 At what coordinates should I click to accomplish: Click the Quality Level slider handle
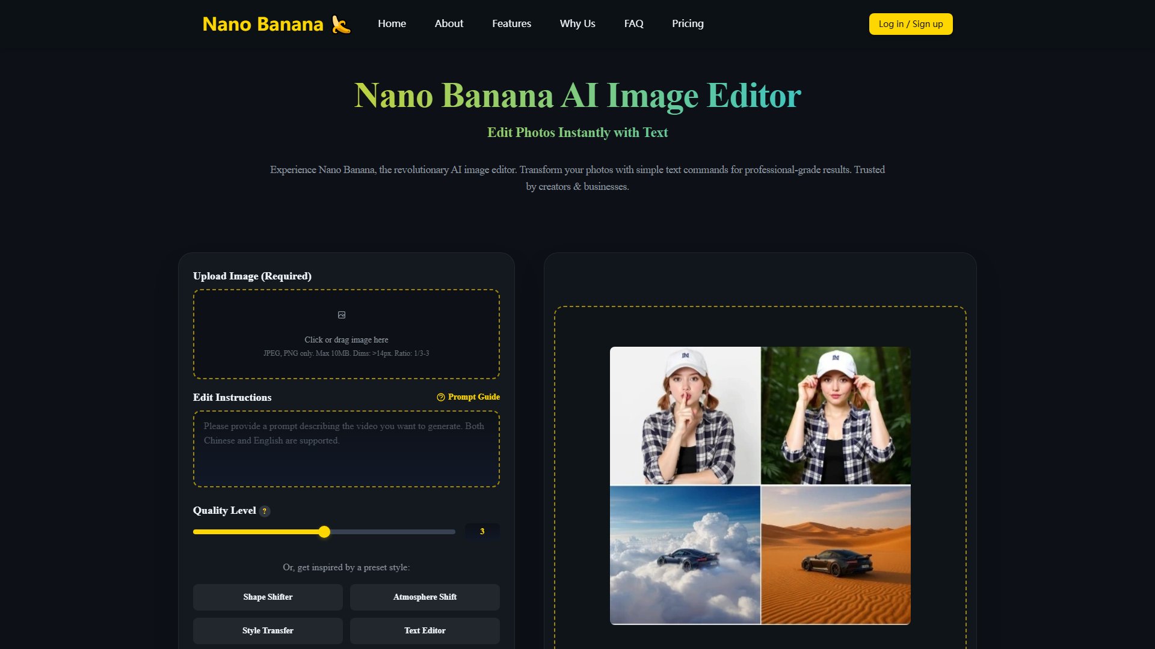324,532
